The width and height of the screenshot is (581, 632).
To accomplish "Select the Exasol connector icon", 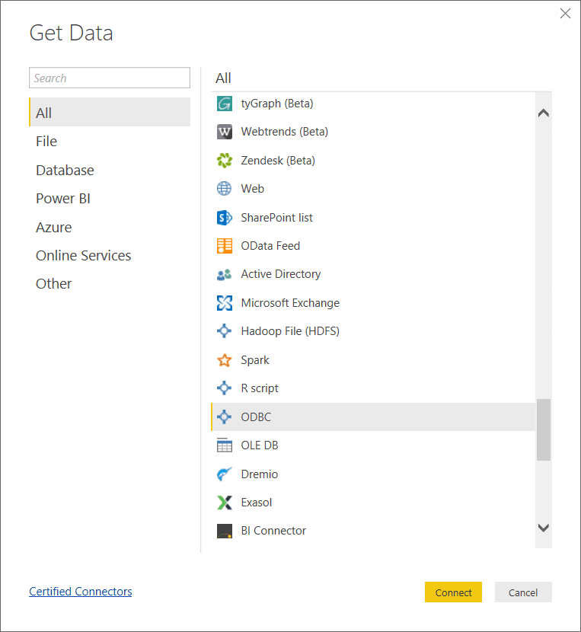I will point(224,503).
